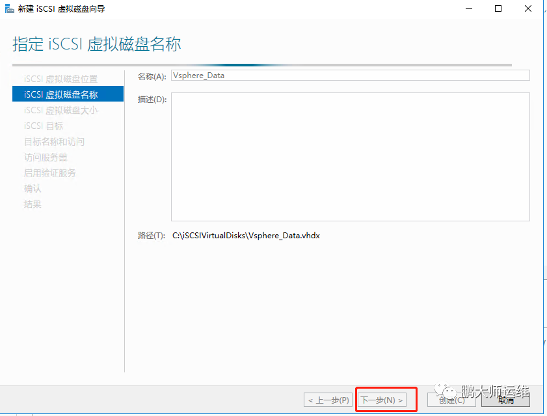Click the Cancel (取消) button
Viewport: 547px width, 416px height.
click(505, 400)
